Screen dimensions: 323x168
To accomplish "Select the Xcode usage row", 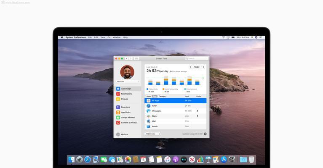I will 176,126.
